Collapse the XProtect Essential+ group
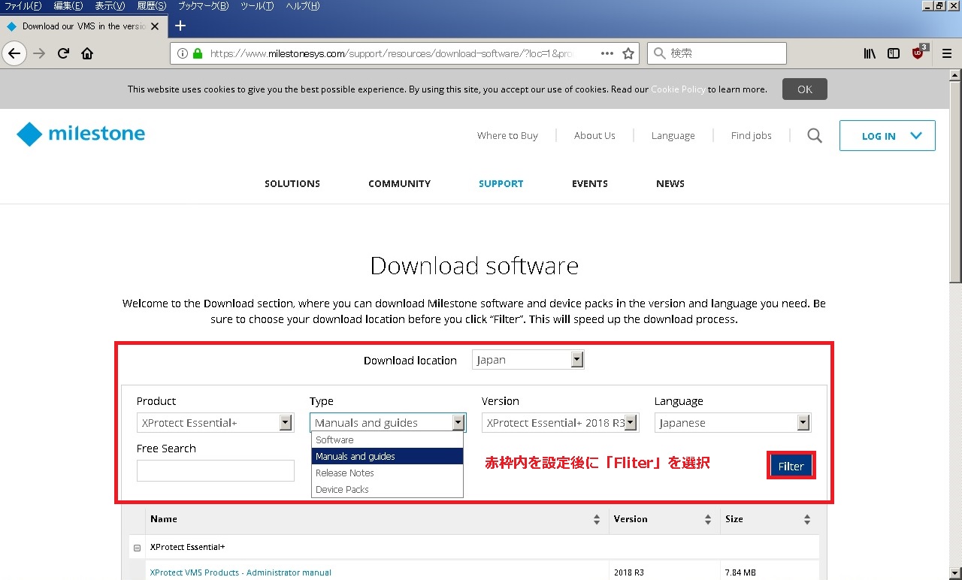 point(137,548)
